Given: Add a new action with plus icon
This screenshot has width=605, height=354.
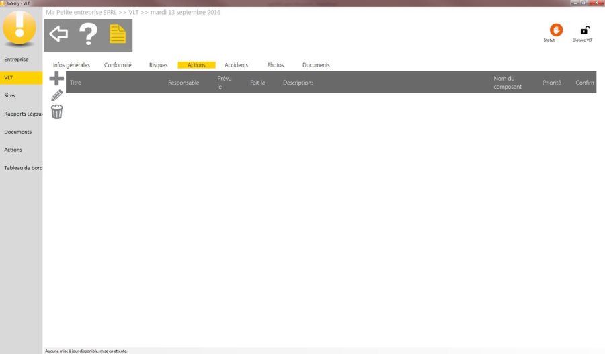Looking at the screenshot, I should (x=56, y=79).
